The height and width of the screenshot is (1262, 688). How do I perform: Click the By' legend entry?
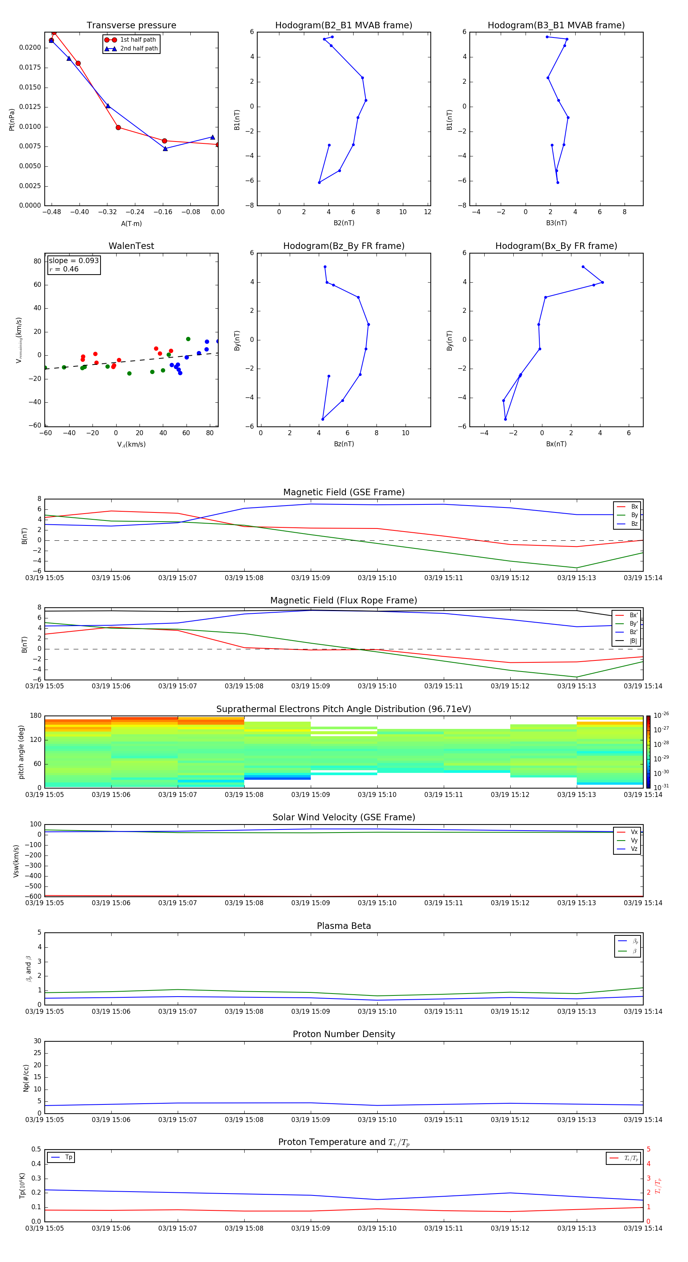pos(626,624)
